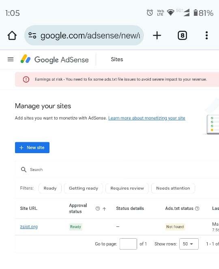The width and height of the screenshot is (219, 269).
Task: Click the site settings icon in address bar
Action: [x=32, y=36]
